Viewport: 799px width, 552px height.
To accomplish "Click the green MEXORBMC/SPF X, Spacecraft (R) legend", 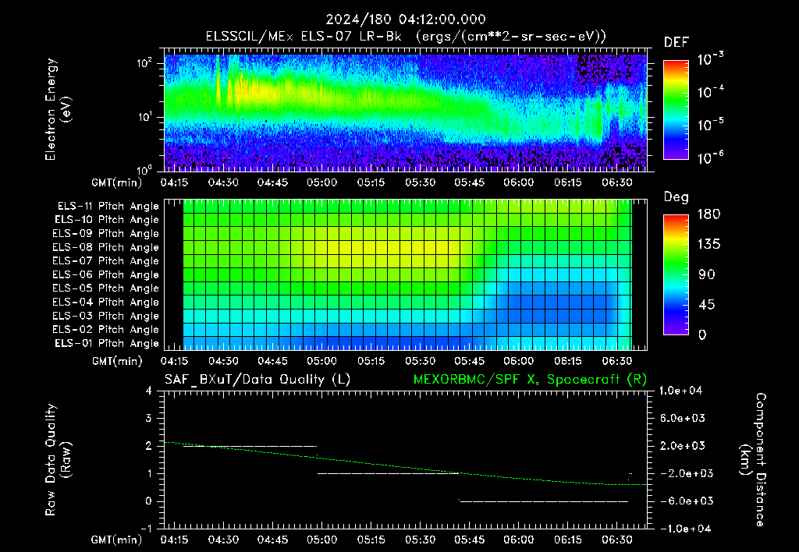I will (530, 380).
